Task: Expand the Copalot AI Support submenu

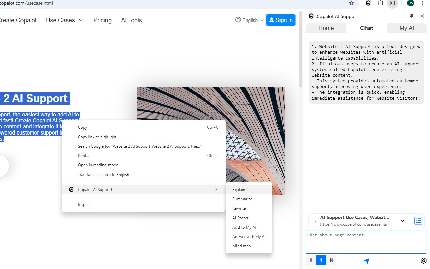Action: (x=144, y=190)
